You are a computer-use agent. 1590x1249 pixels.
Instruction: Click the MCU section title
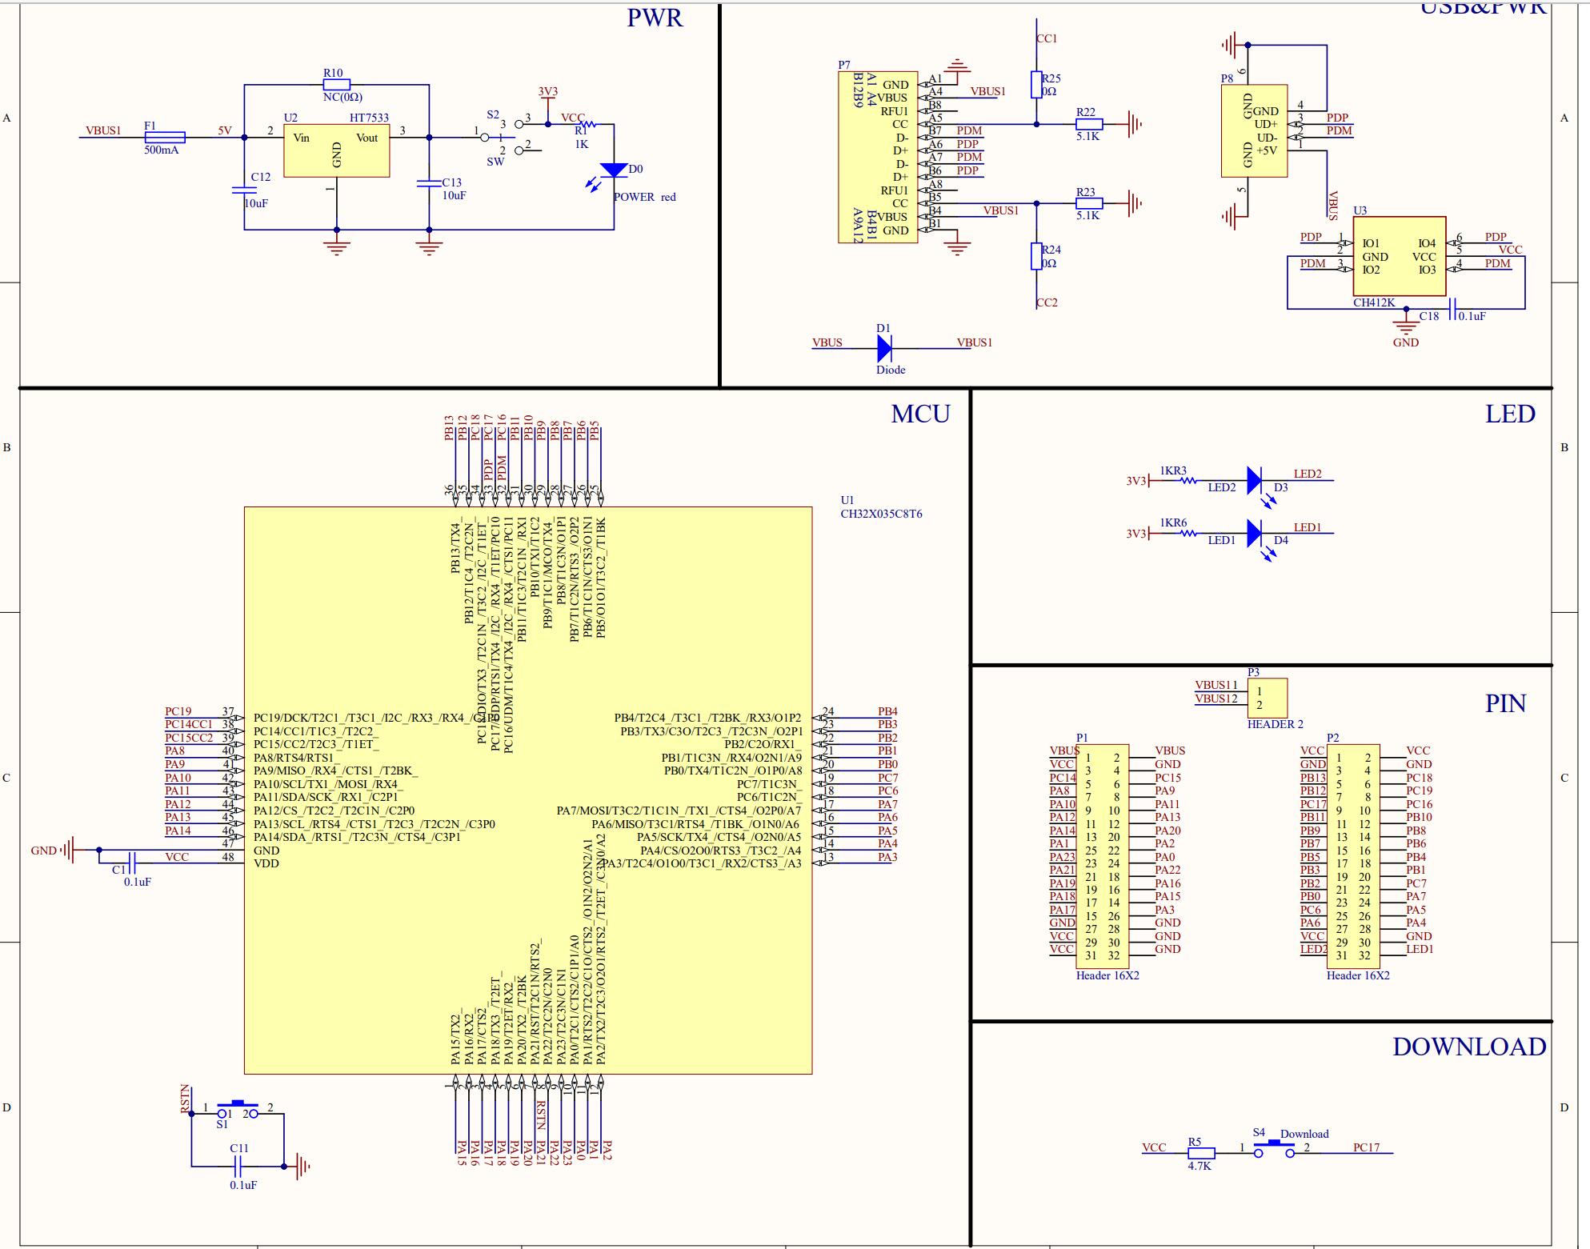(920, 414)
